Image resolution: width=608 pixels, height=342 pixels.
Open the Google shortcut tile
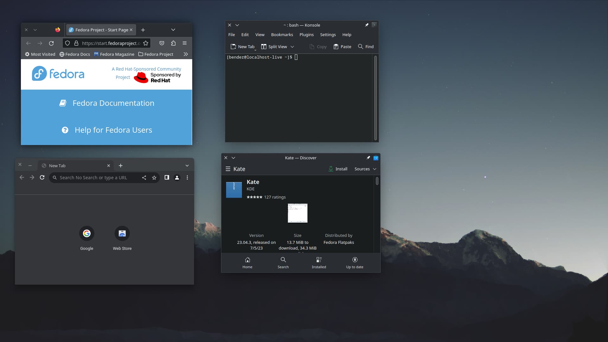[87, 238]
